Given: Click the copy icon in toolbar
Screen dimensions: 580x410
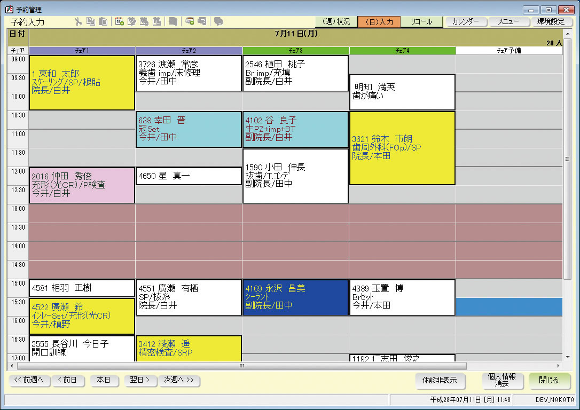Looking at the screenshot, I should click(90, 22).
